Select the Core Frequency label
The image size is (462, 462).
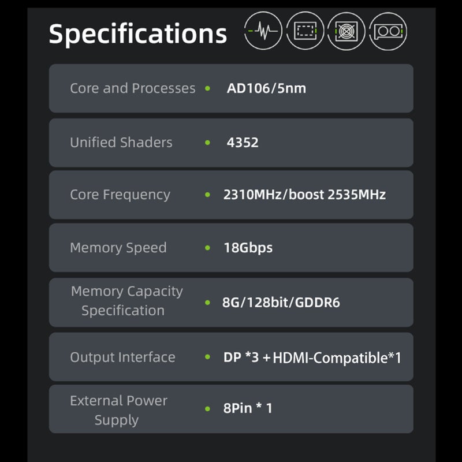[120, 195]
